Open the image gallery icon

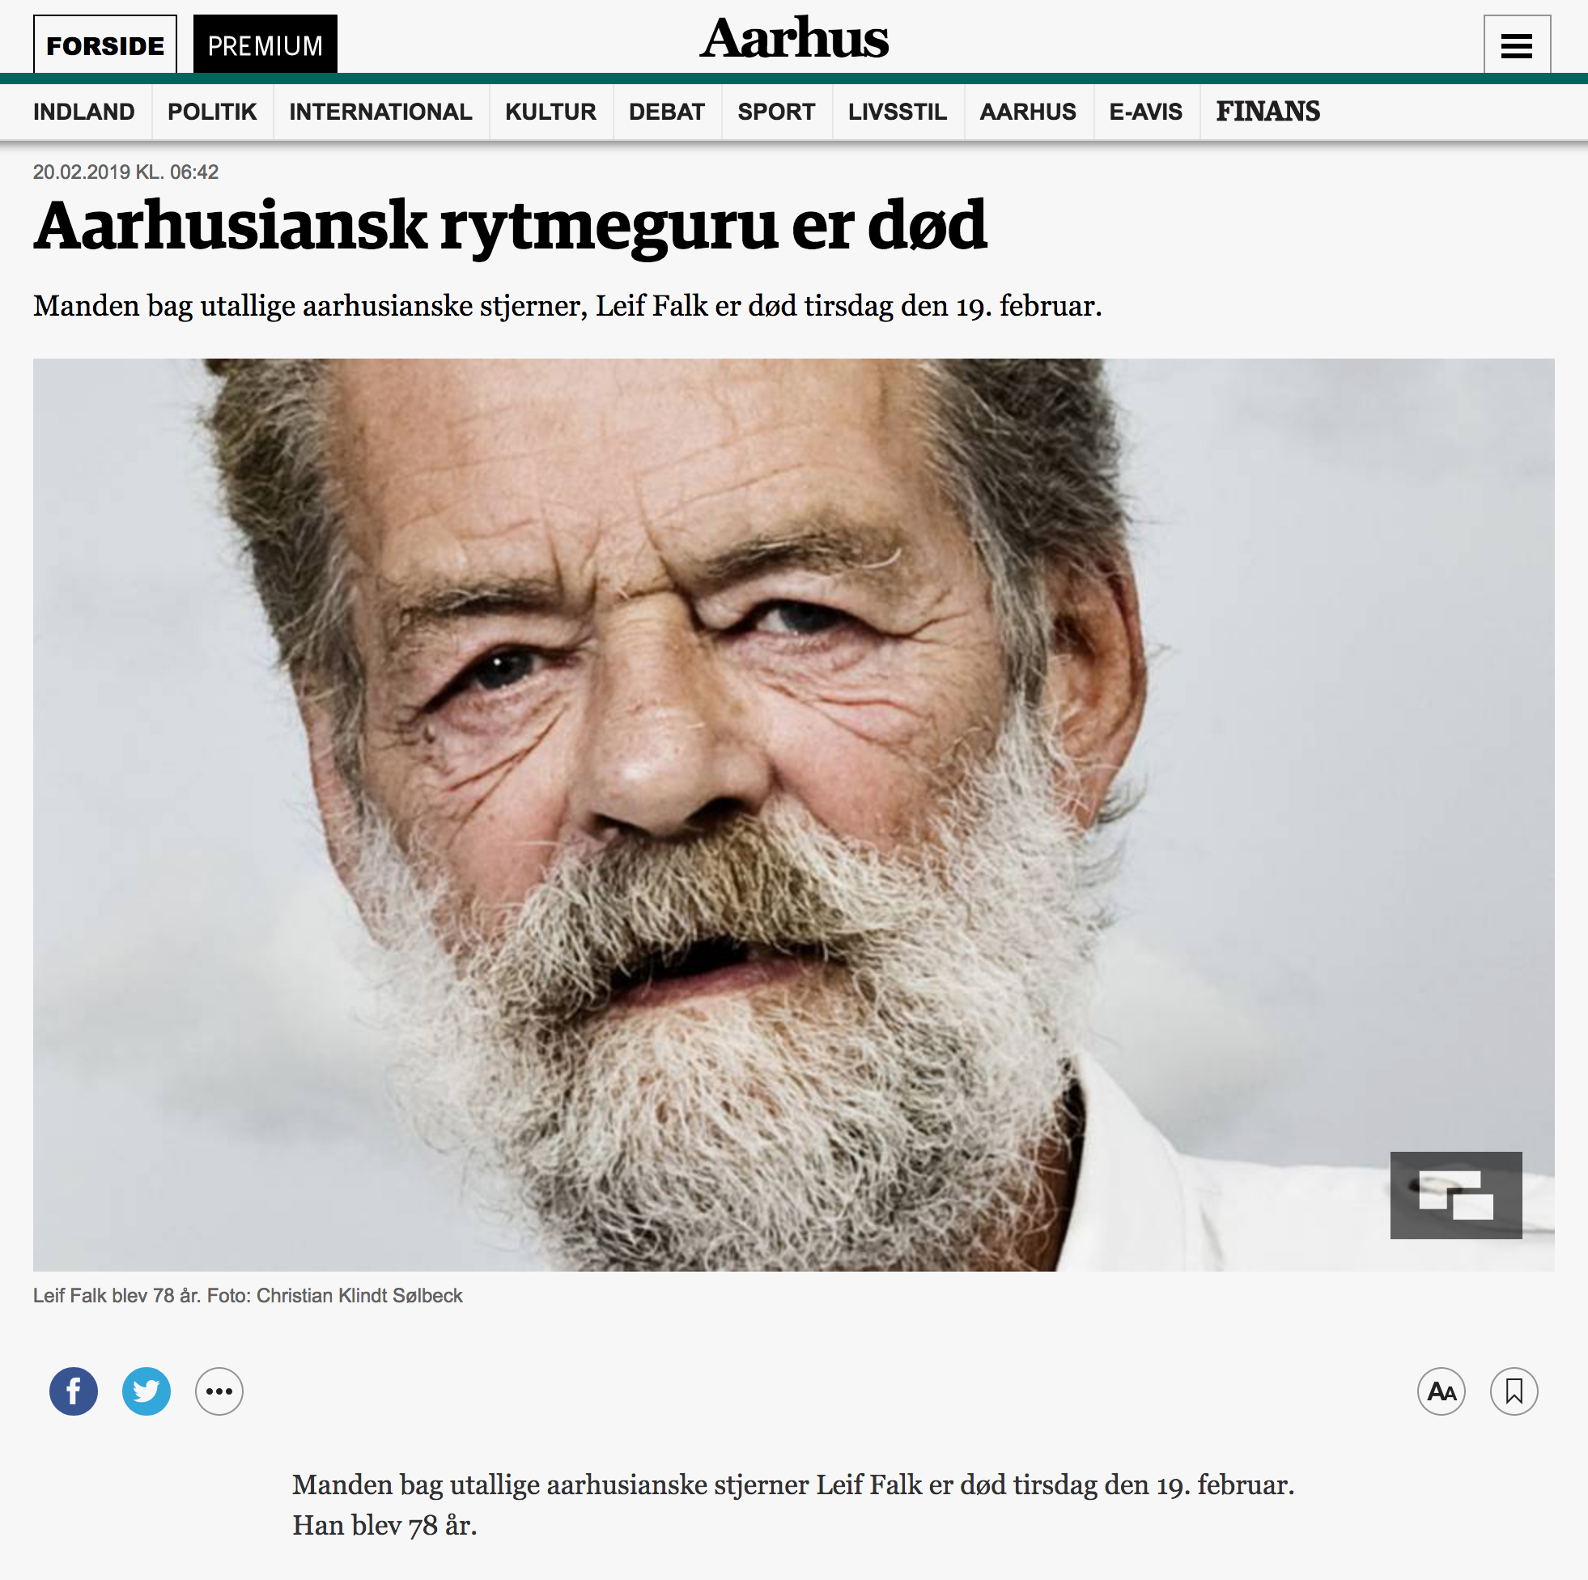1455,1195
